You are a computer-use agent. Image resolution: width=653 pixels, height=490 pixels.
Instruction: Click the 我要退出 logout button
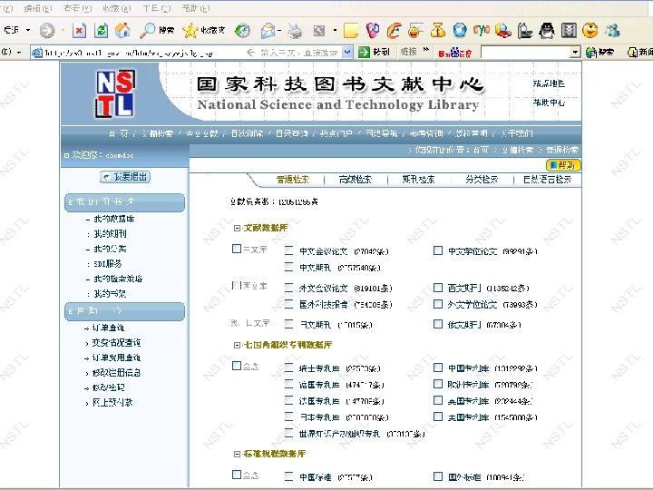pos(125,177)
